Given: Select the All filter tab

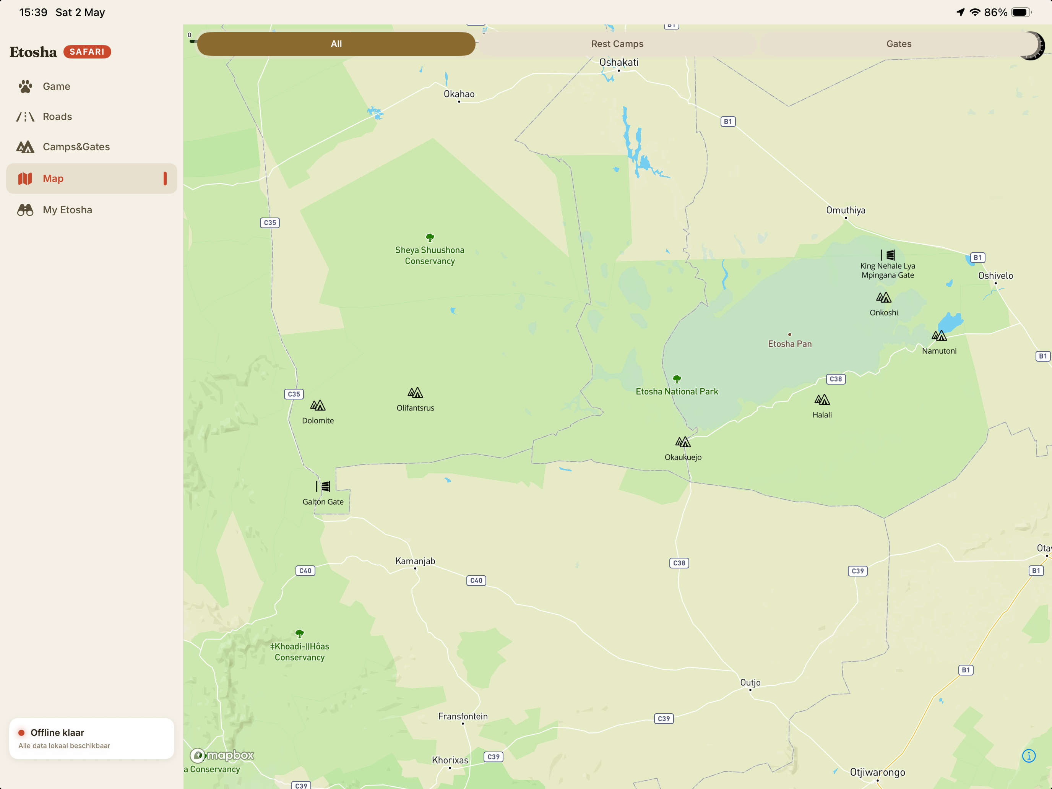Looking at the screenshot, I should [x=336, y=44].
